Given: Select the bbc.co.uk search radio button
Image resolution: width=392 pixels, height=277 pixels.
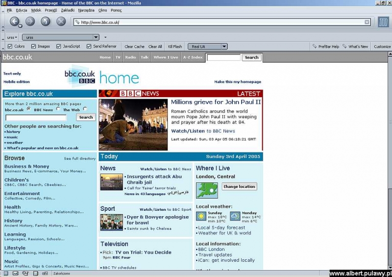Looking at the screenshot, I should tap(29, 109).
